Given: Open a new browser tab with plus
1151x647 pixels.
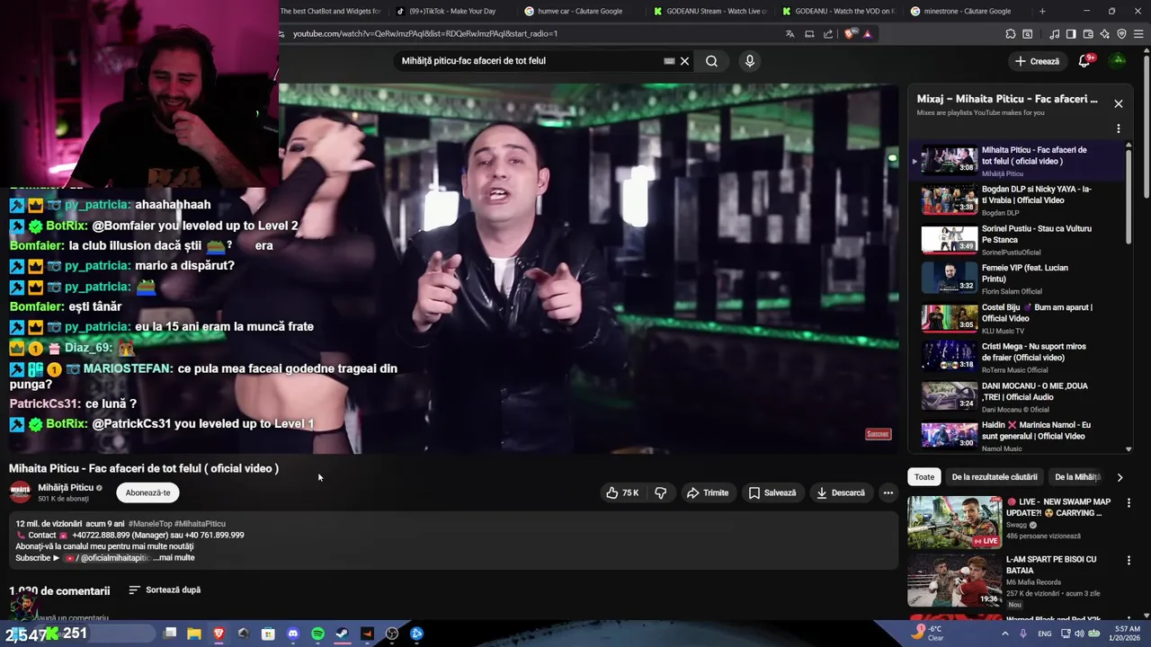Looking at the screenshot, I should [x=1042, y=12].
